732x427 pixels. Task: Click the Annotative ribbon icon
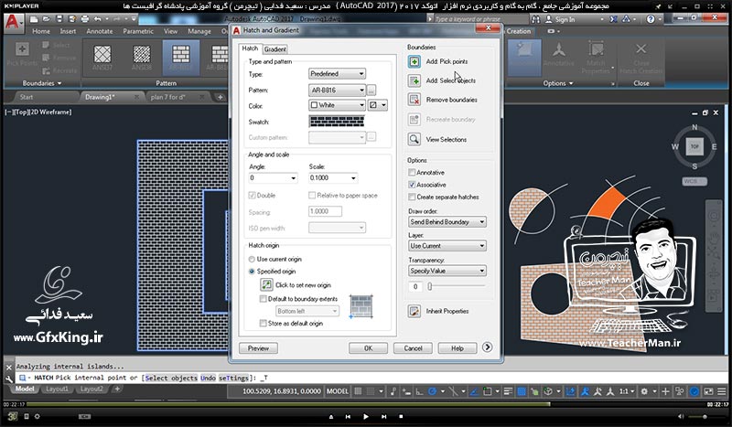pos(558,49)
